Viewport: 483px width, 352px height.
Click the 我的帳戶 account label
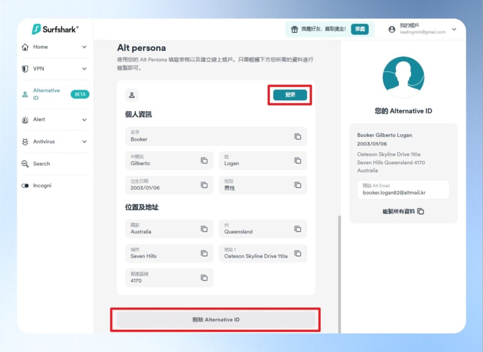click(409, 25)
